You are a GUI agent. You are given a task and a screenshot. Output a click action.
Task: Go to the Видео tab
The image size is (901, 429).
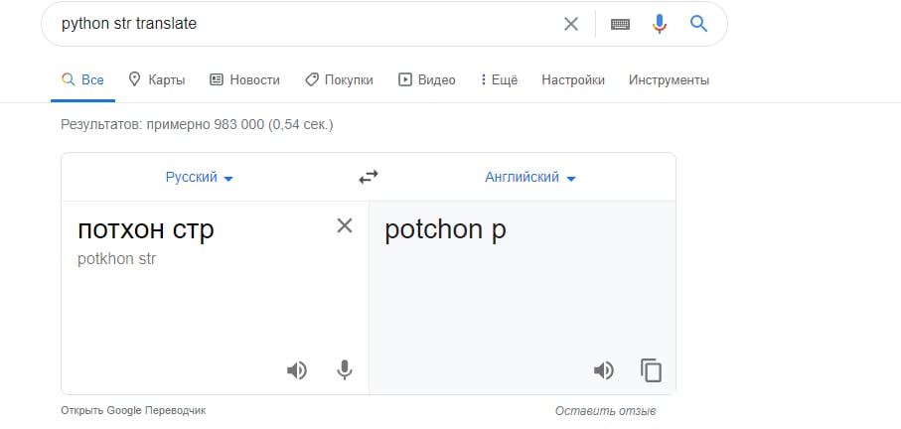tap(426, 80)
